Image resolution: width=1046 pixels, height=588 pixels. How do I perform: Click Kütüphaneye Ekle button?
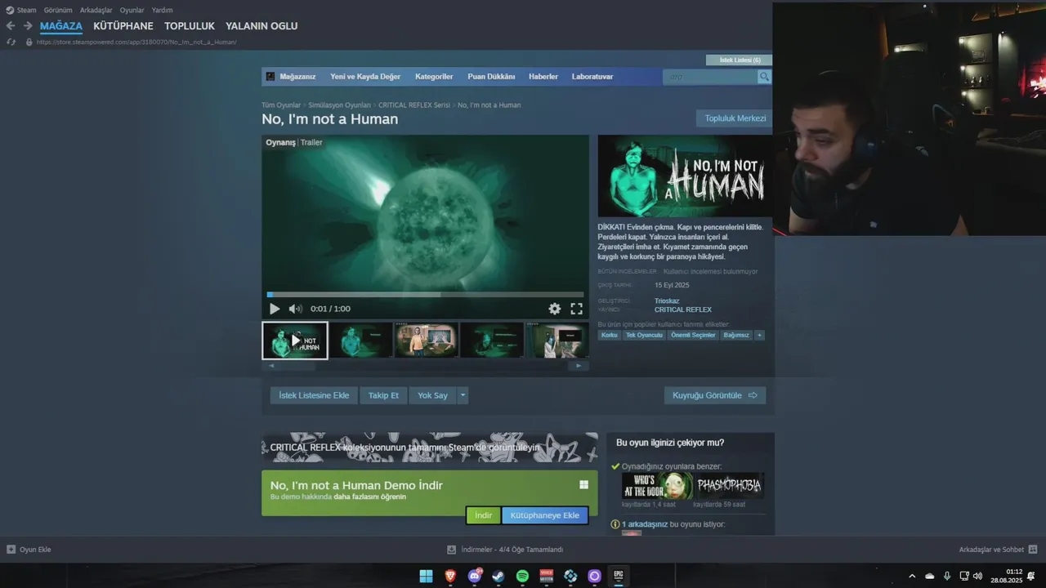544,515
